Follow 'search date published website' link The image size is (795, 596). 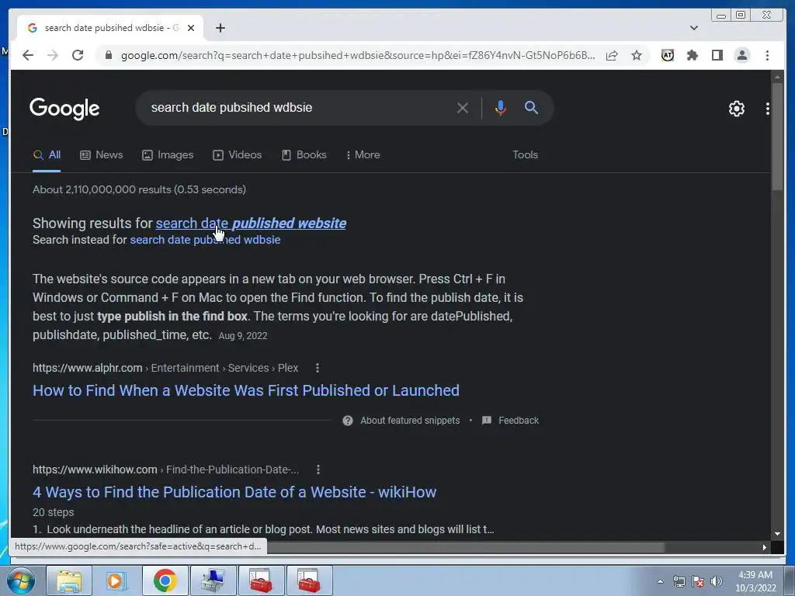[251, 223]
